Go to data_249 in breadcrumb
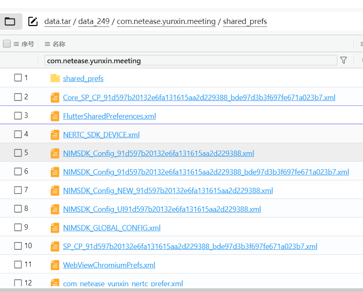 tap(94, 22)
